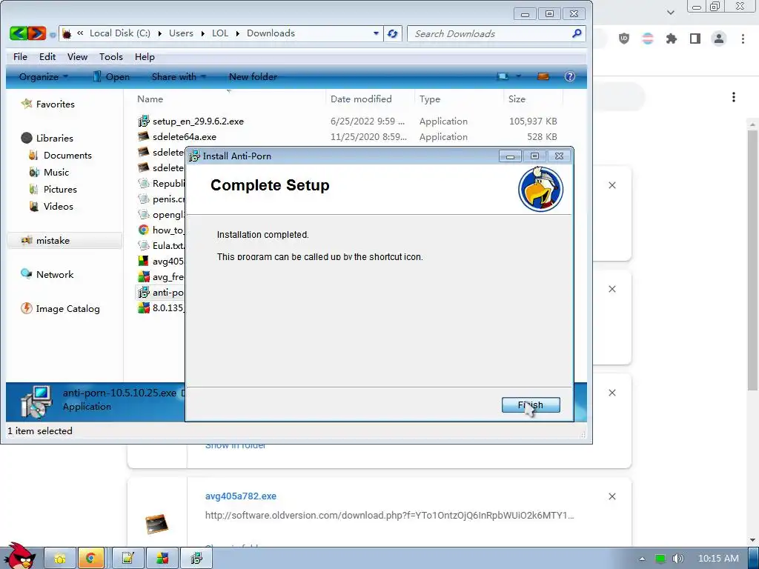The height and width of the screenshot is (569, 759).
Task: Sort by Date modified column header
Action: point(361,99)
